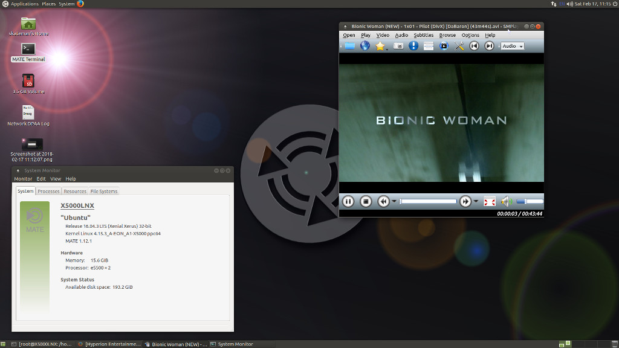Expand the forward options dropdown arrow
This screenshot has height=348, width=619.
click(x=476, y=202)
